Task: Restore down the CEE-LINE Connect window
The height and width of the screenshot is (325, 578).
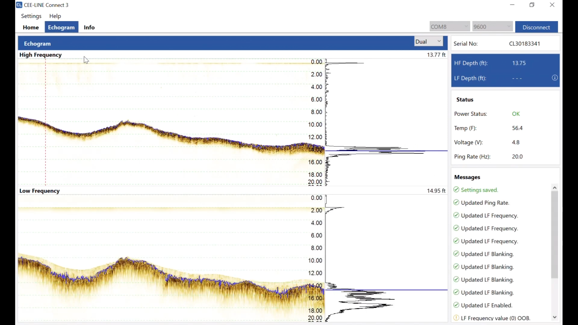Action: (532, 5)
